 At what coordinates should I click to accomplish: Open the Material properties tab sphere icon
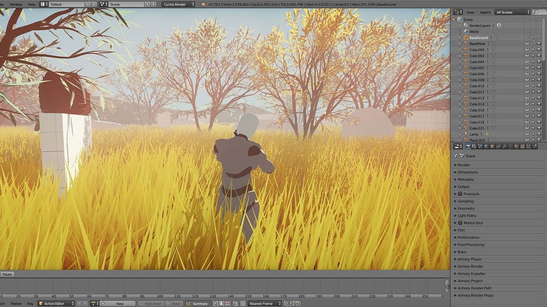pyautogui.click(x=516, y=146)
